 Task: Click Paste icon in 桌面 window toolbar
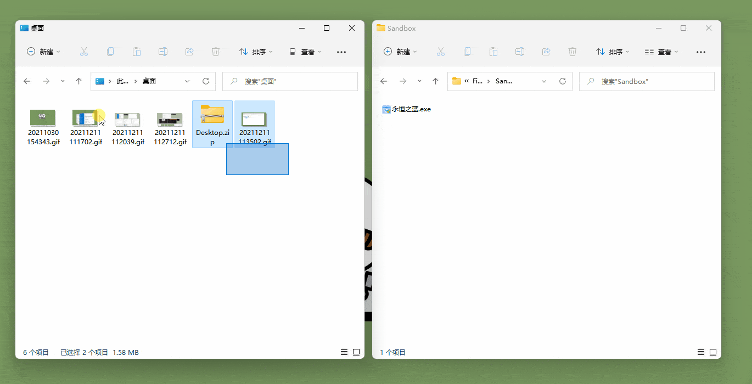[x=137, y=52]
